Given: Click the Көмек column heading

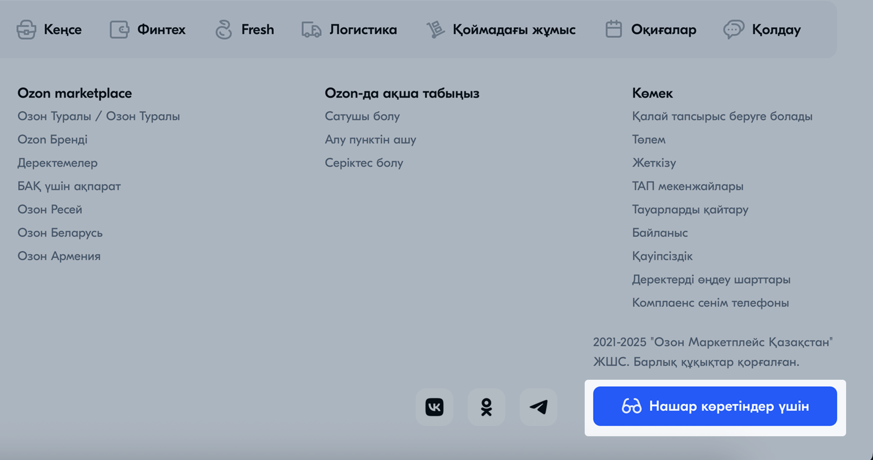Looking at the screenshot, I should tap(652, 93).
